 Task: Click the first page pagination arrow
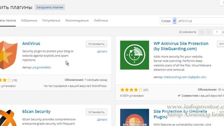click(x=202, y=32)
